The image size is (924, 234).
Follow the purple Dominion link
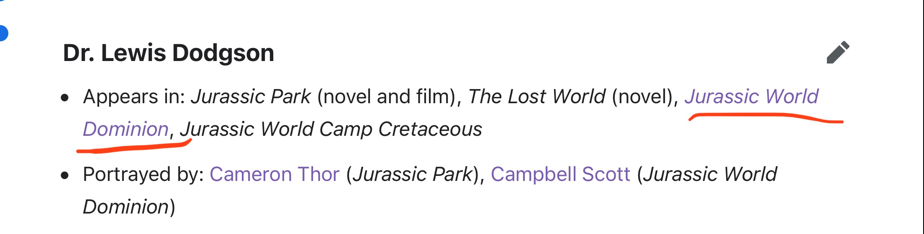click(x=126, y=129)
